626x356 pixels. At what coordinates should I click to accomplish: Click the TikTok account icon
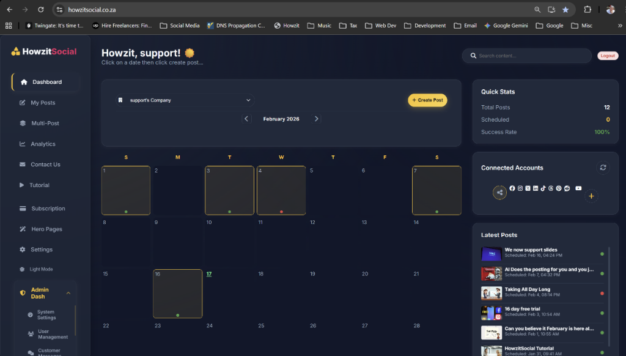(543, 188)
